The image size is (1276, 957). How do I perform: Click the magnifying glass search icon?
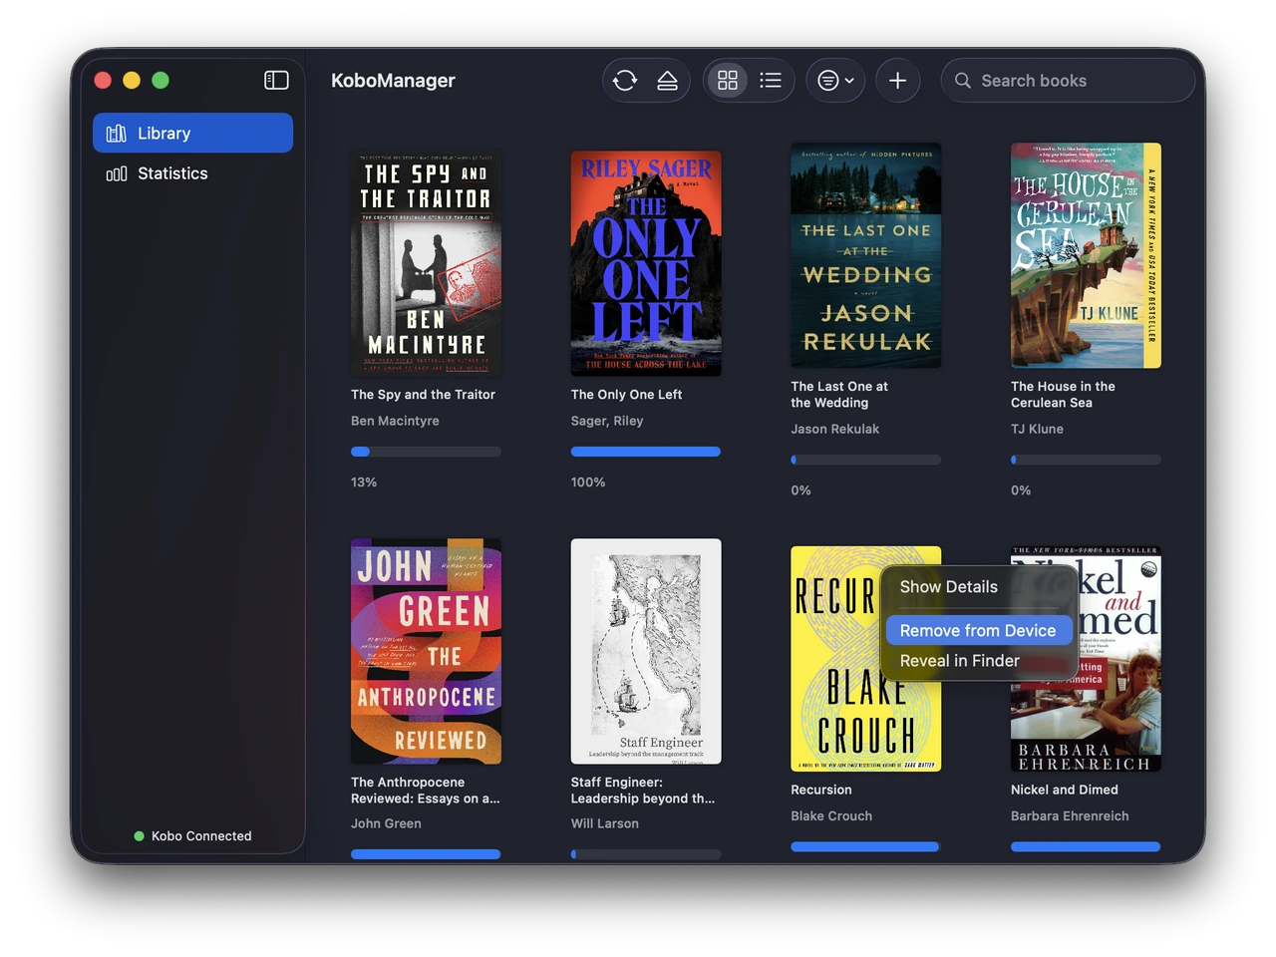[963, 81]
